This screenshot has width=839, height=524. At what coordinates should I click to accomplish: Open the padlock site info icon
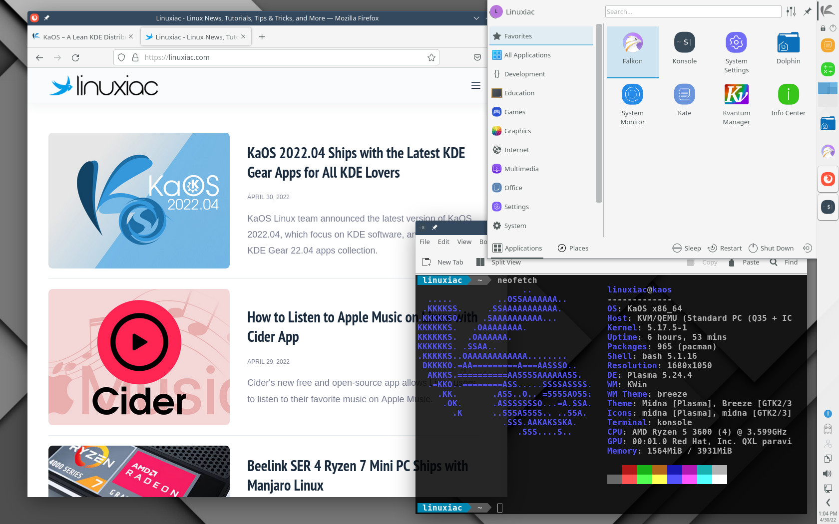click(x=135, y=57)
